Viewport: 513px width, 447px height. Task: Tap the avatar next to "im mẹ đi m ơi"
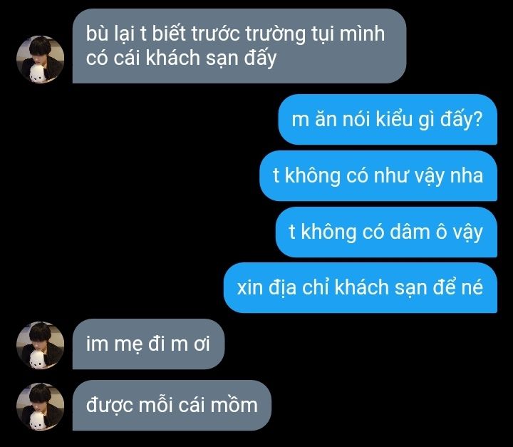coord(40,345)
